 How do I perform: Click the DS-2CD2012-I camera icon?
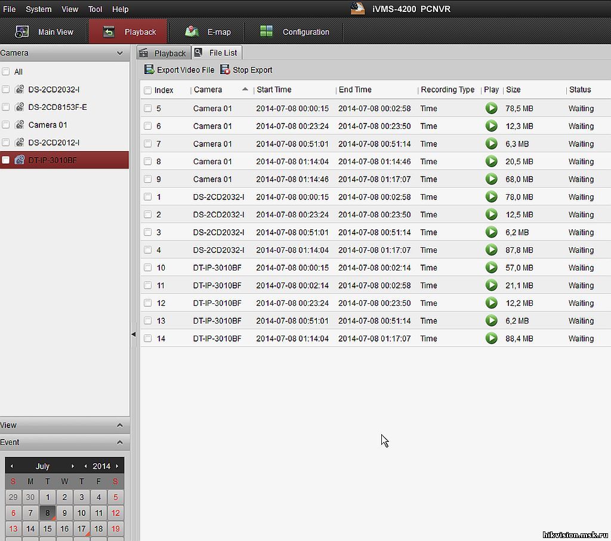pyautogui.click(x=20, y=142)
